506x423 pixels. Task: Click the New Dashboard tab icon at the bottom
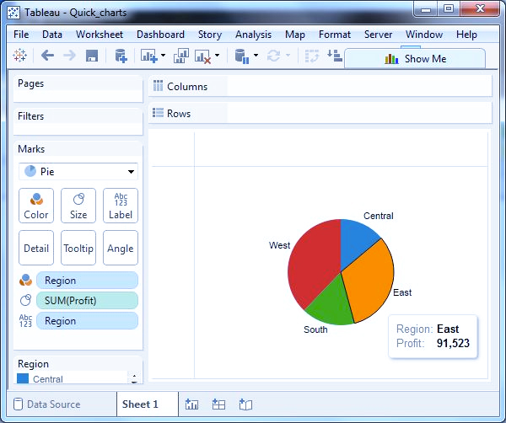[218, 404]
